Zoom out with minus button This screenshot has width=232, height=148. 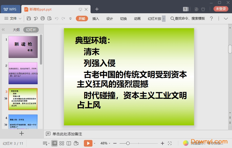(115, 143)
